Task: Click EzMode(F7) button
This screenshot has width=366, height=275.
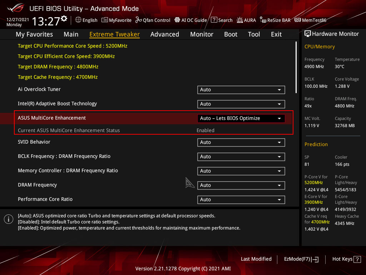Action: click(301, 259)
